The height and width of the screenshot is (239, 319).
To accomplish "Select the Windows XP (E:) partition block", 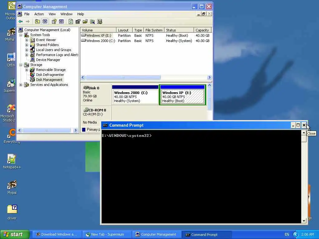I will (x=183, y=95).
